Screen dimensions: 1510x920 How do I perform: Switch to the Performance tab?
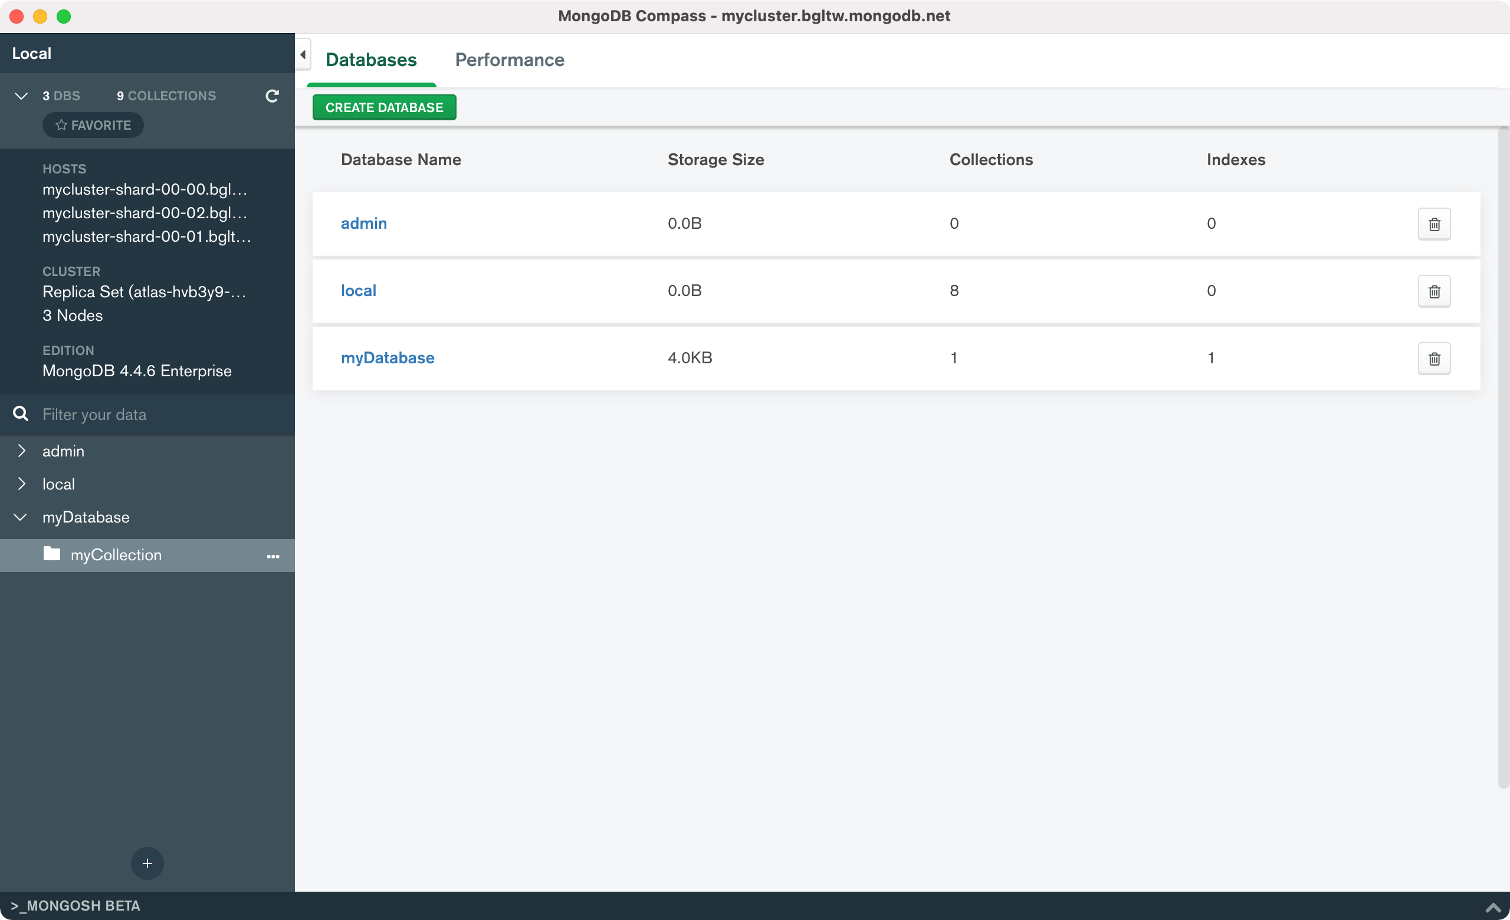coord(509,60)
